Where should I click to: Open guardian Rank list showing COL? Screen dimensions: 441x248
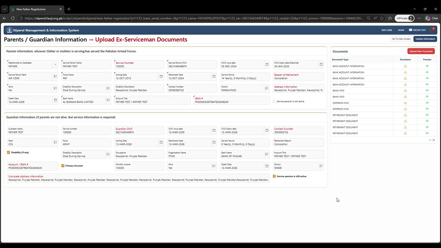point(55,142)
